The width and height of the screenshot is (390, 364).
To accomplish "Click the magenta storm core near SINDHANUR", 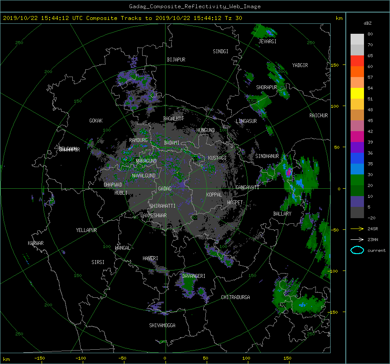I will tap(289, 172).
